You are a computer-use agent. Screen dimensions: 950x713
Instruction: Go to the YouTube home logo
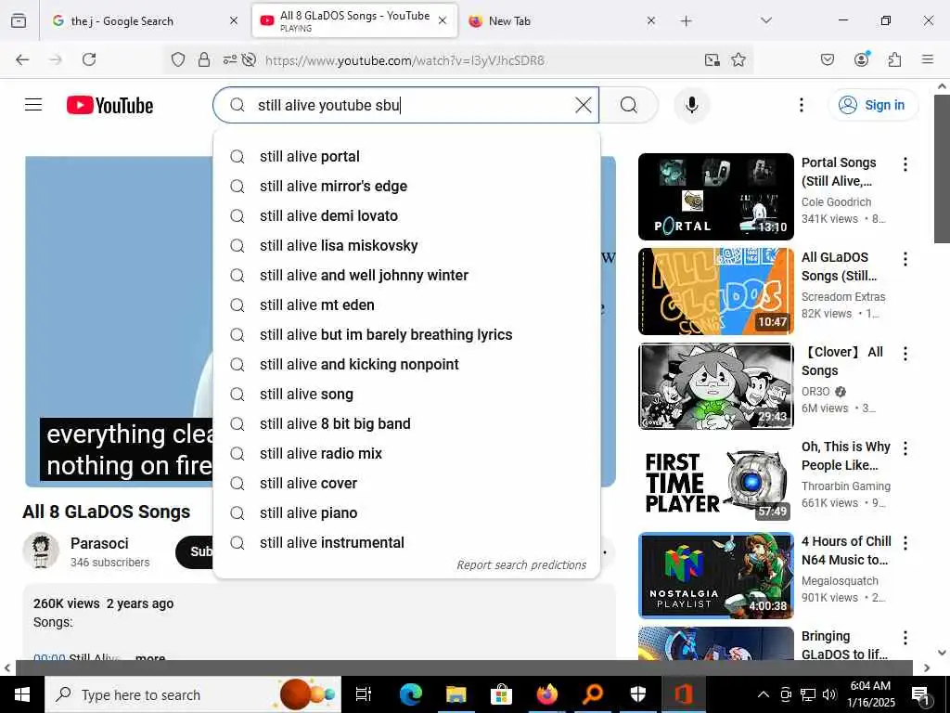(109, 106)
